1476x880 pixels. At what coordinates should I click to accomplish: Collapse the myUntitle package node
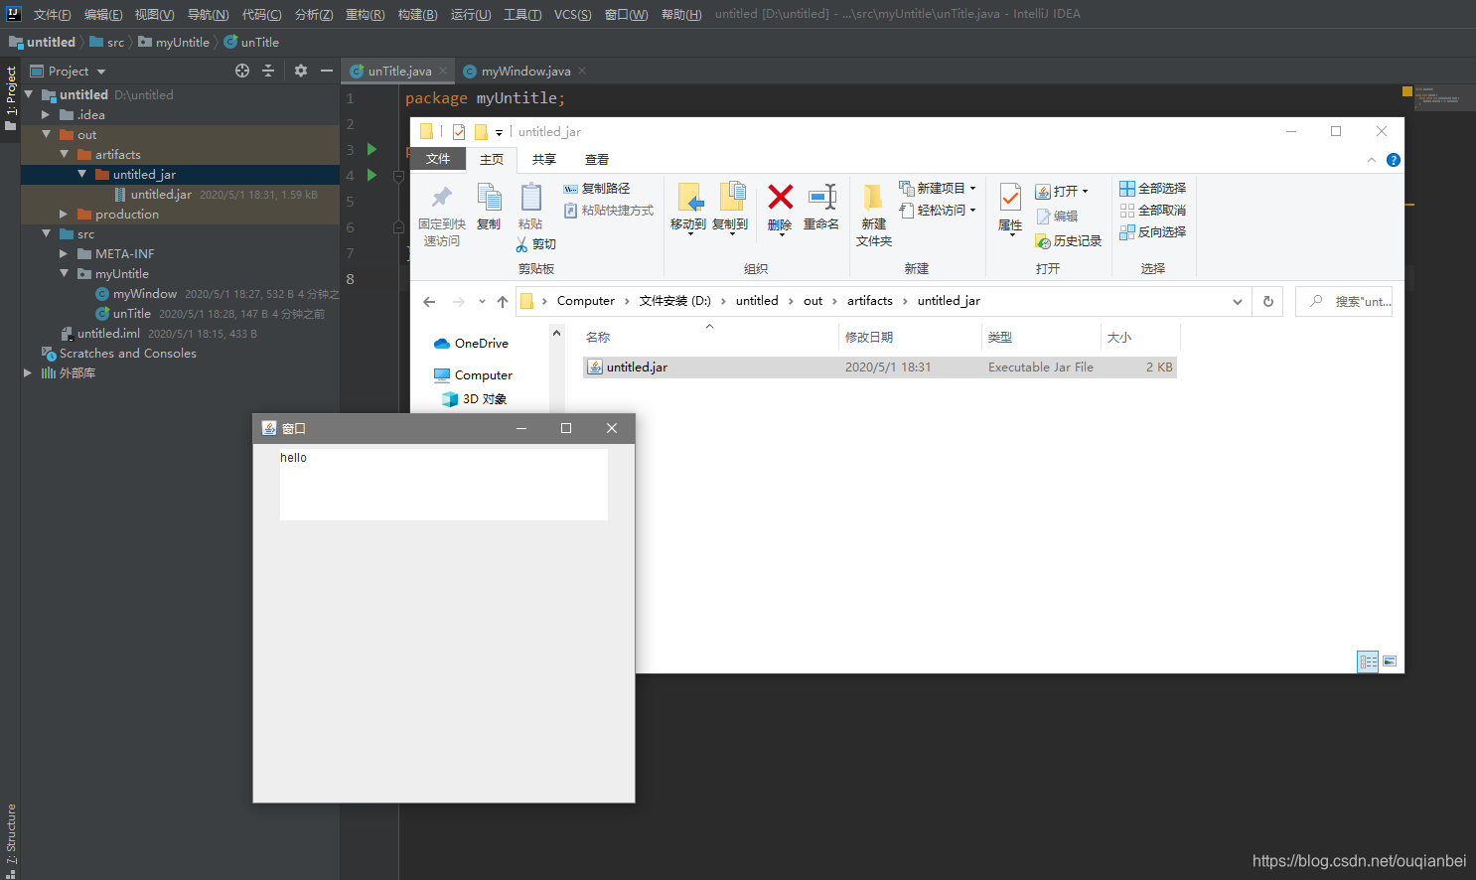coord(64,273)
